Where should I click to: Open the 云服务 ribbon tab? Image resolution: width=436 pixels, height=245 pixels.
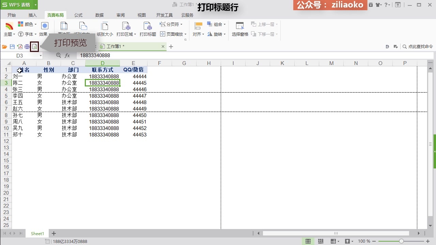pos(187,15)
